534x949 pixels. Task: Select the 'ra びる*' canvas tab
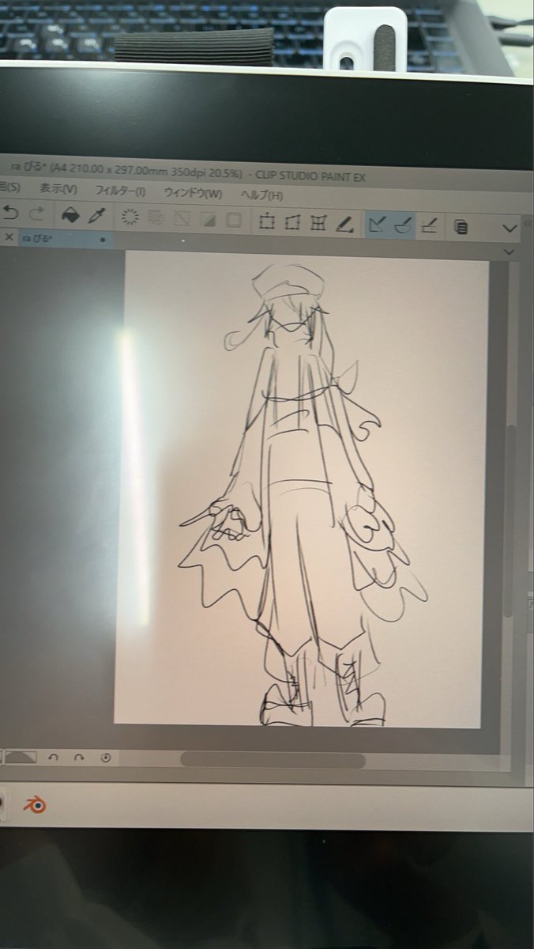point(63,237)
